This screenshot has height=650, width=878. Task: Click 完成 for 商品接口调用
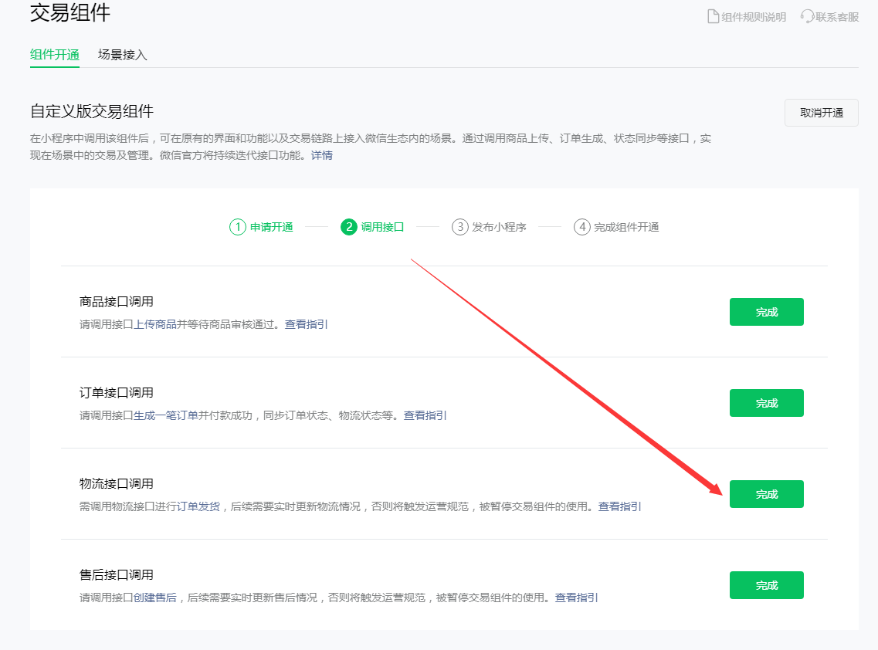[766, 312]
